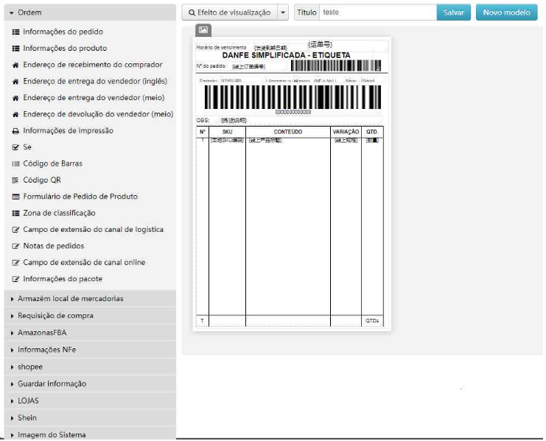Click home icon for Endereço de entrega (inglês)
Screen dimensions: 546x441
[15, 82]
